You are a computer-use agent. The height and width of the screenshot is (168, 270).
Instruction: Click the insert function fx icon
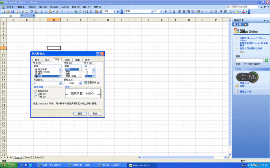(34, 16)
